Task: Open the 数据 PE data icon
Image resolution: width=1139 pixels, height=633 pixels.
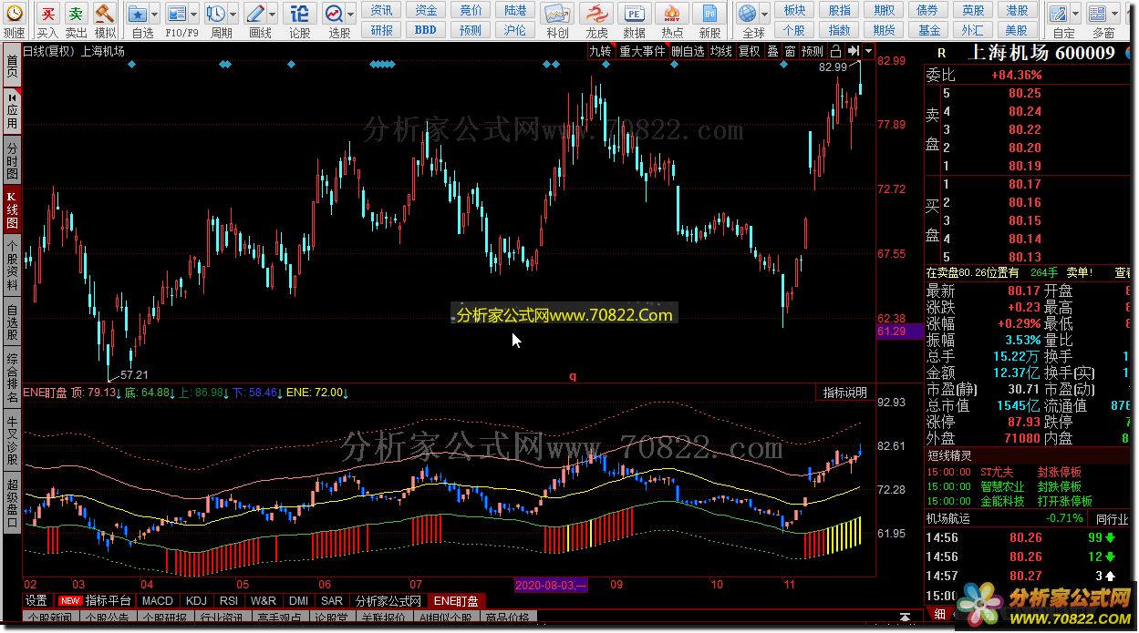Action: click(x=634, y=14)
